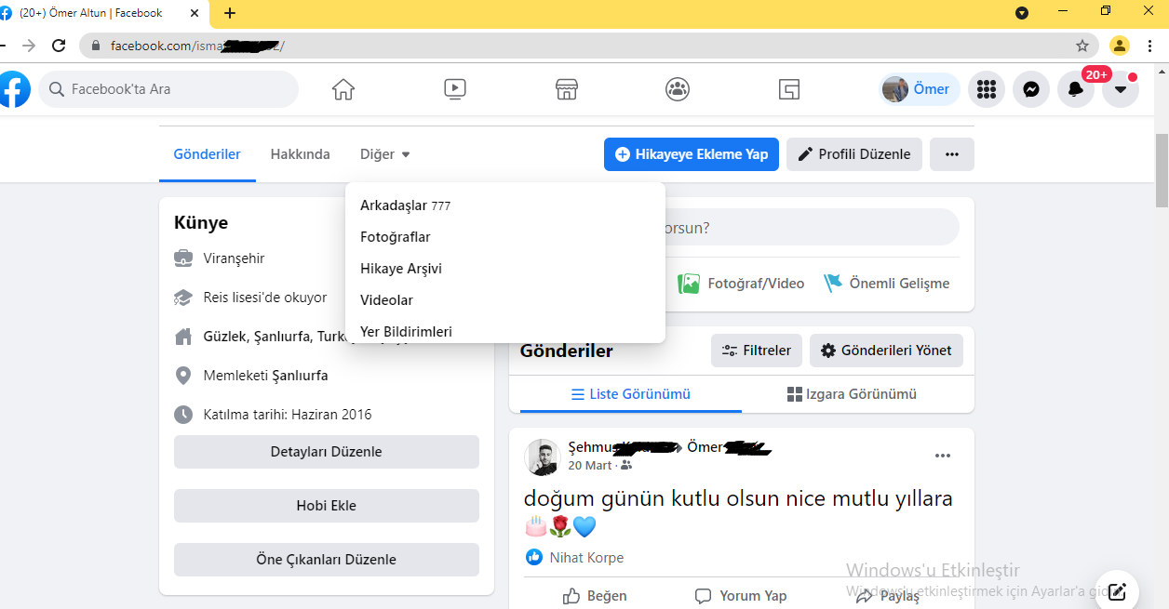Add a Fotoğraf/Video to a post
Screen dimensions: 1169x609
pyautogui.click(x=742, y=284)
